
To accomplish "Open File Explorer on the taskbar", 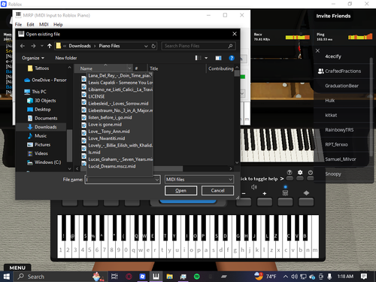I will coord(170,277).
